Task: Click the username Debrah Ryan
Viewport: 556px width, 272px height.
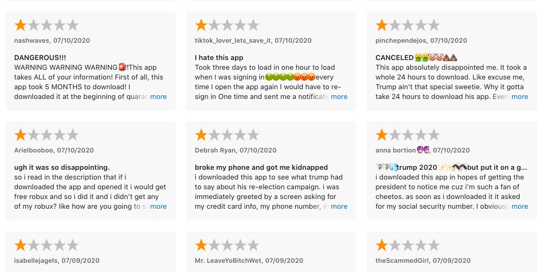Action: (x=215, y=150)
